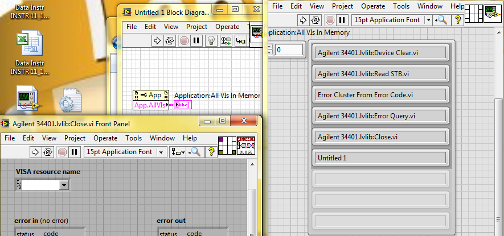Open 15pt Application Font dropdown in Close.vi
The width and height of the screenshot is (504, 236).
pos(161,152)
